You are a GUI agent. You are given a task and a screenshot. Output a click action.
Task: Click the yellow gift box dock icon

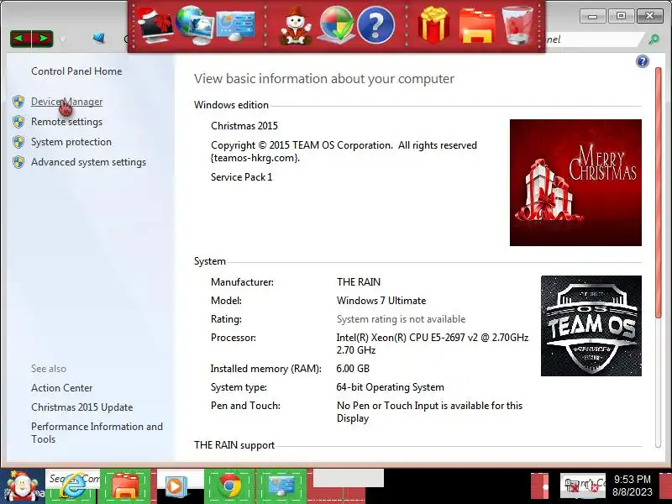[x=433, y=25]
